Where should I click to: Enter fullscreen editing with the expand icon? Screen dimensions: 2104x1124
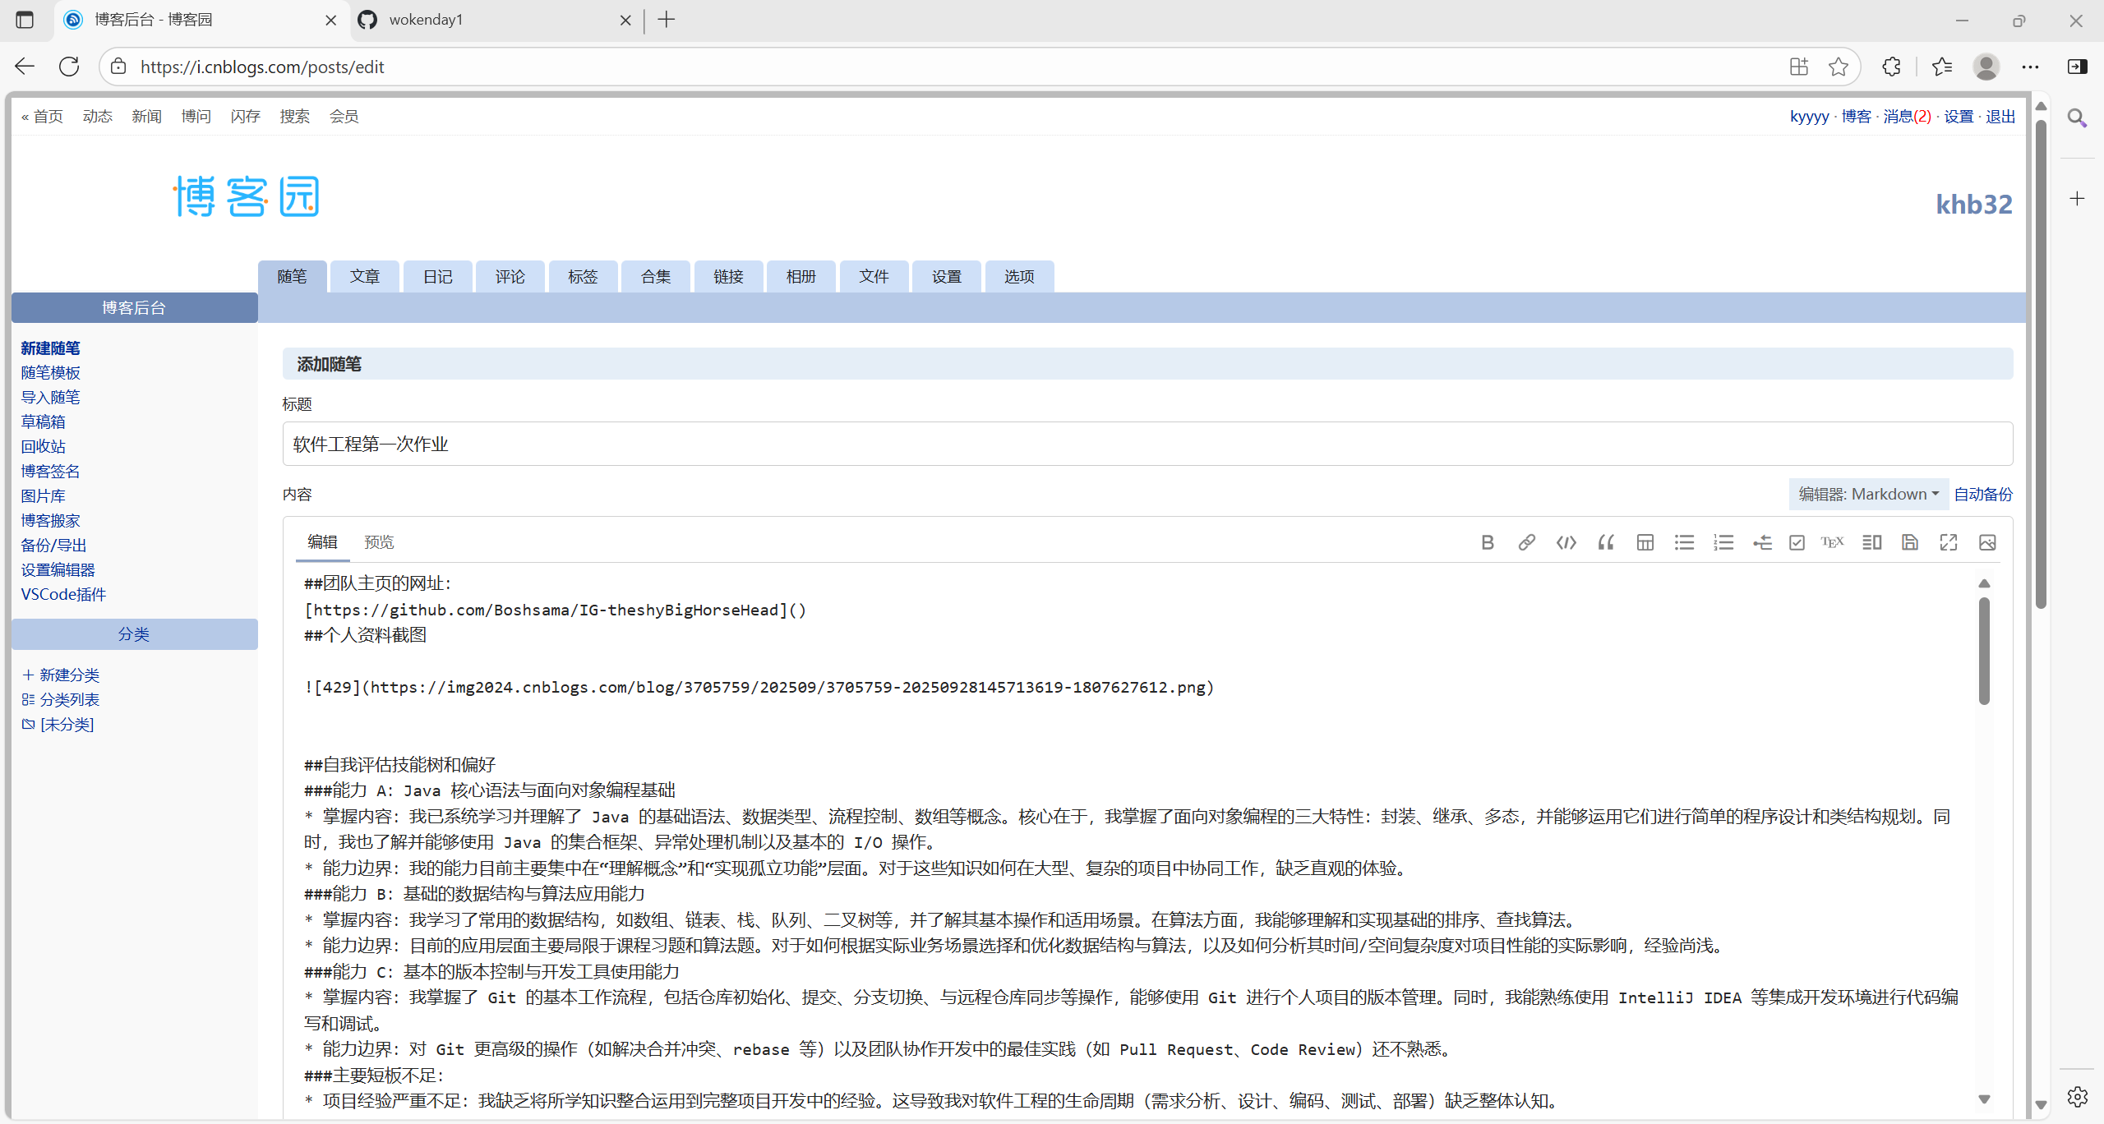1949,542
